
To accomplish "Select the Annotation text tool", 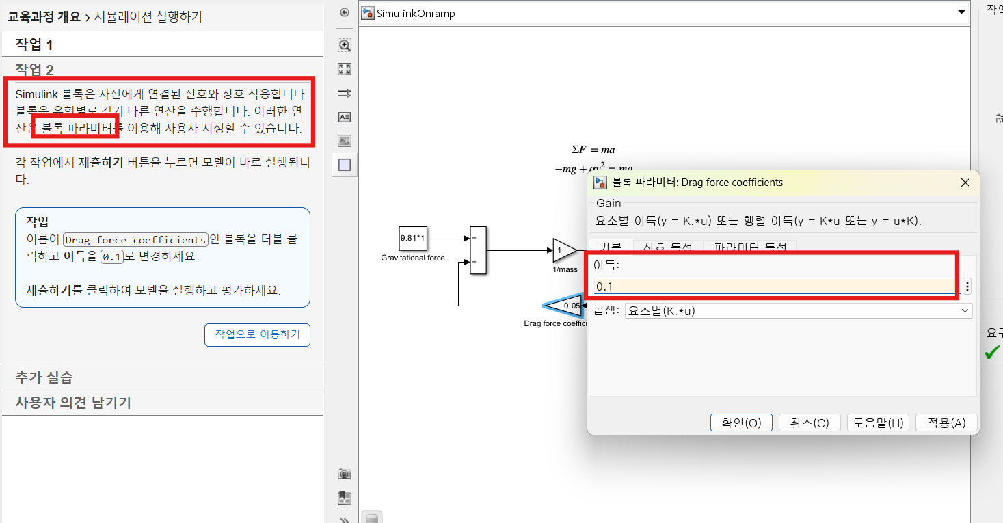I will pos(345,117).
